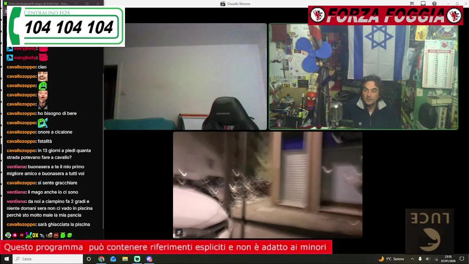Image resolution: width=469 pixels, height=264 pixels.
Task: Open the notification center icon
Action: 461,259
